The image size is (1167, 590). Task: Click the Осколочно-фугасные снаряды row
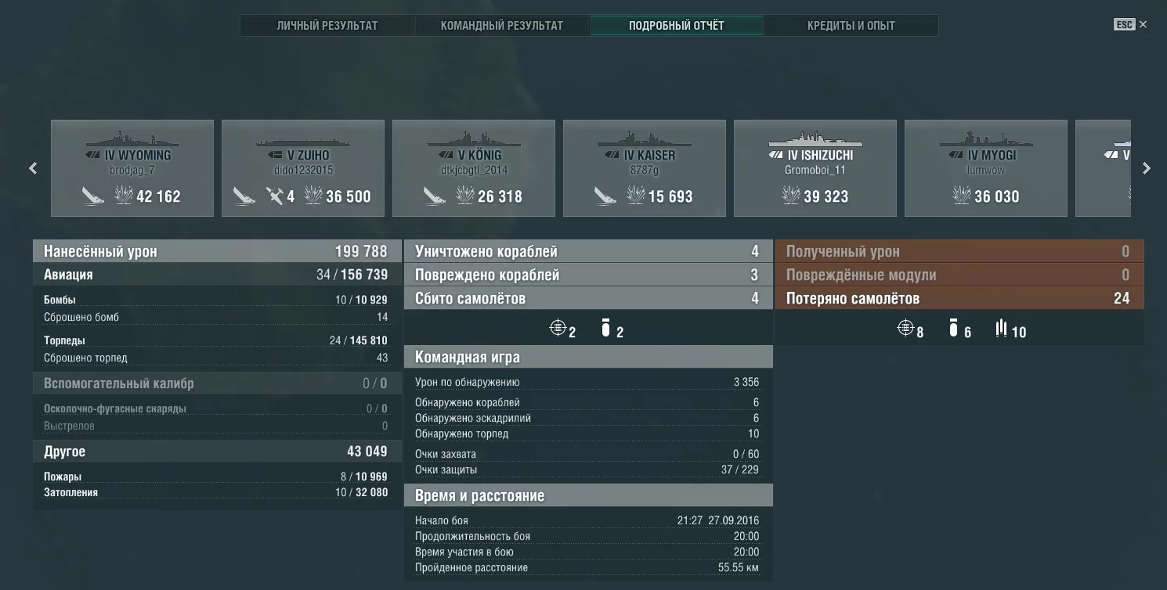[217, 408]
